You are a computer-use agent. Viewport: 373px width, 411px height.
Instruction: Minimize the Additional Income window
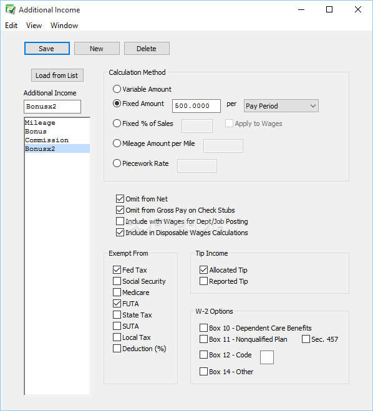pos(301,10)
